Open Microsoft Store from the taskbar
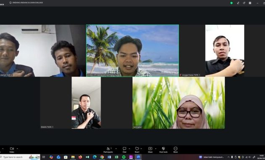The image size is (265, 160). (66, 157)
